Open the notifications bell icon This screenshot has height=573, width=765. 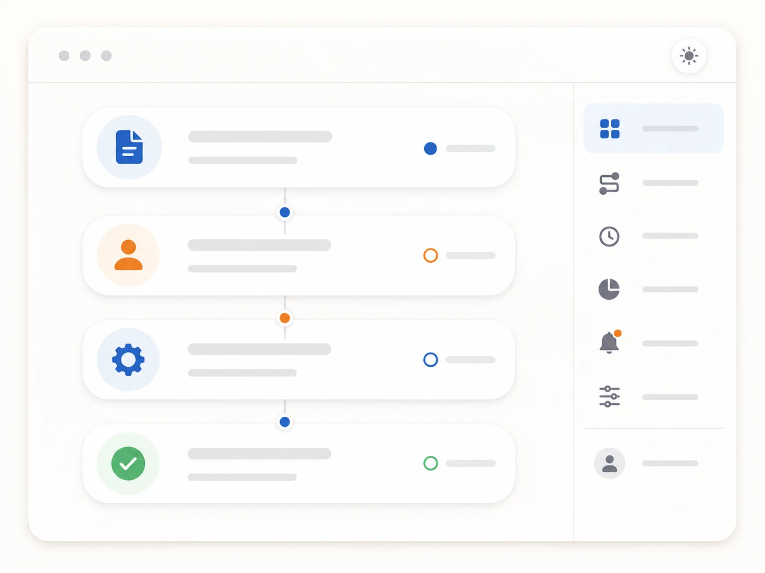pyautogui.click(x=610, y=342)
